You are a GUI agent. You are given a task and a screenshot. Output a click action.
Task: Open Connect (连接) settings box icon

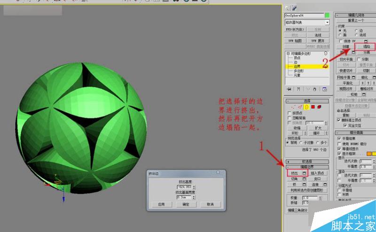pos(325,185)
